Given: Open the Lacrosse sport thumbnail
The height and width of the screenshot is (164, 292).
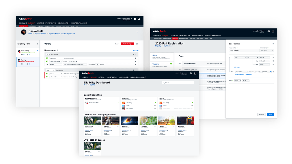Looking at the screenshot, I should (148, 121).
